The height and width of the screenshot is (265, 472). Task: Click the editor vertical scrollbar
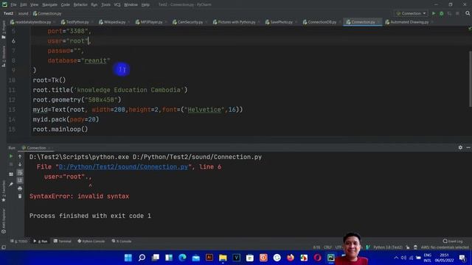471,79
